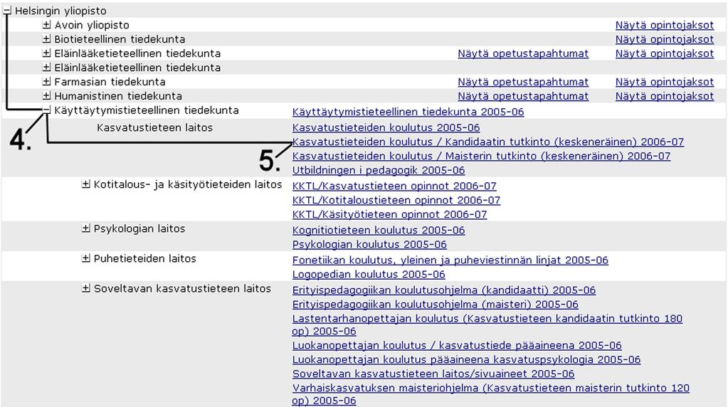Select the Kasvatustieteen laitos label

click(154, 127)
